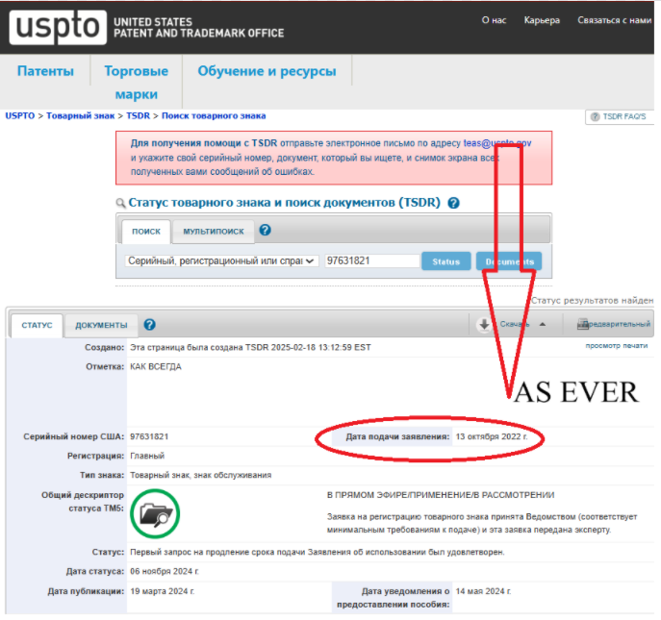Open the Карьера link
This screenshot has width=661, height=620.
[542, 20]
